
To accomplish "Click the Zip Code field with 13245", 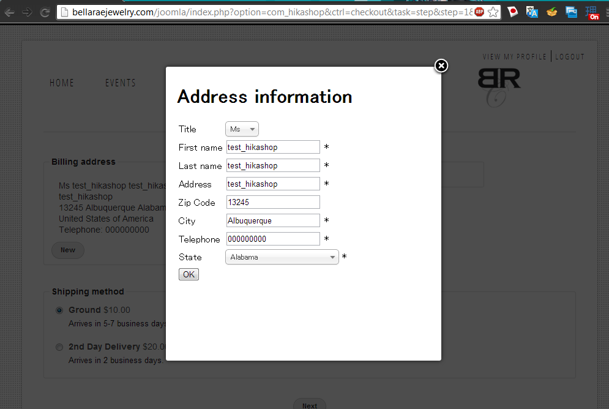I will pos(273,202).
